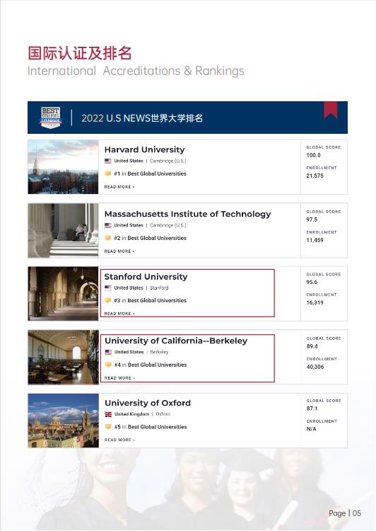Open the Harvard University title link
The height and width of the screenshot is (531, 376).
pos(145,149)
